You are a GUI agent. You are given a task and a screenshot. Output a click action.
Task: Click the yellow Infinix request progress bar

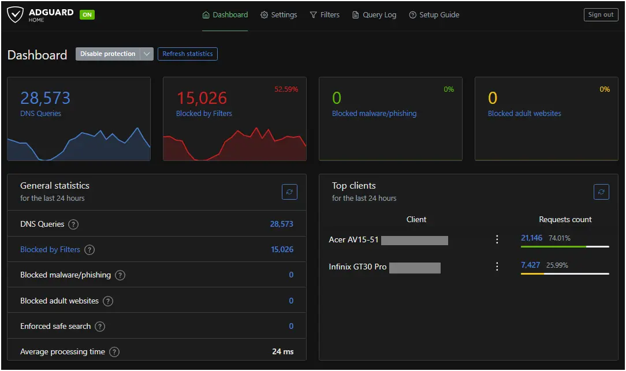pyautogui.click(x=532, y=274)
